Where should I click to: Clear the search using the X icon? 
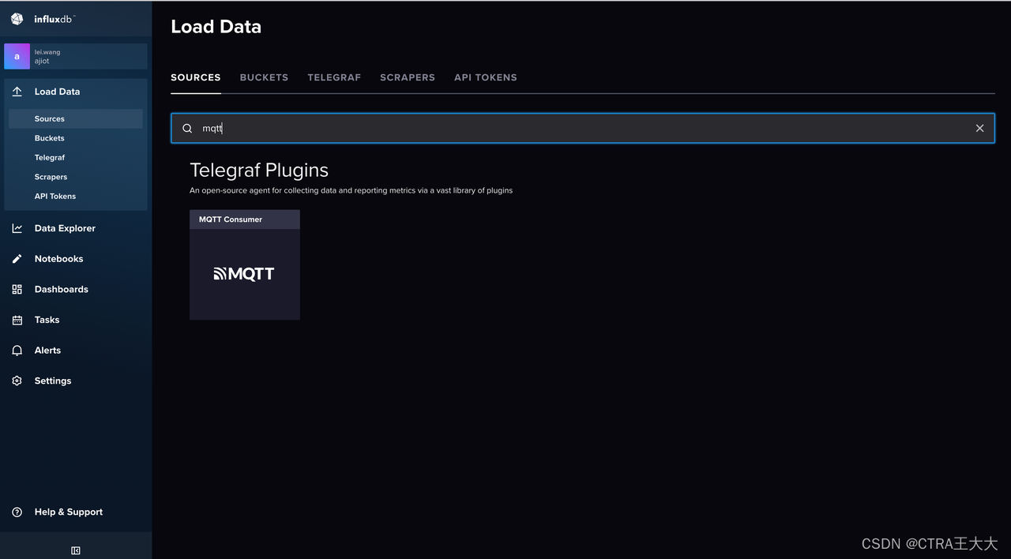979,128
